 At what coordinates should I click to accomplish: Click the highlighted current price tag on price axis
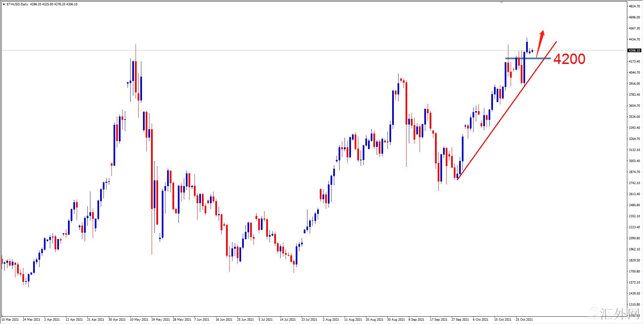pos(634,51)
